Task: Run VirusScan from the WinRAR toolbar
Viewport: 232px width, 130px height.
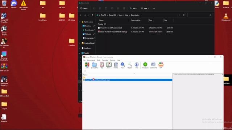Action: [145, 65]
